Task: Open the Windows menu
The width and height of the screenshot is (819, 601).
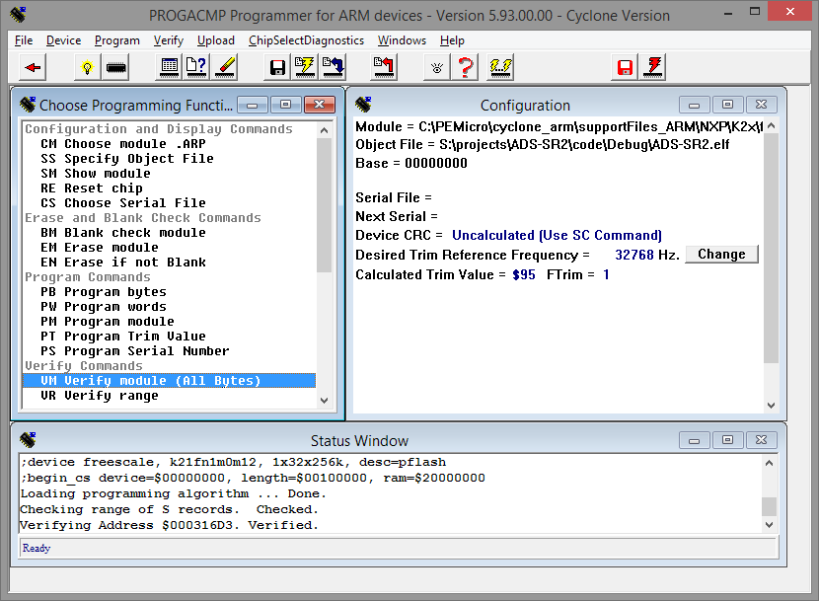Action: (402, 40)
